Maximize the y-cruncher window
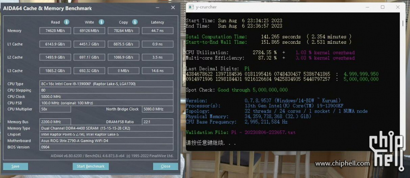 382,8
